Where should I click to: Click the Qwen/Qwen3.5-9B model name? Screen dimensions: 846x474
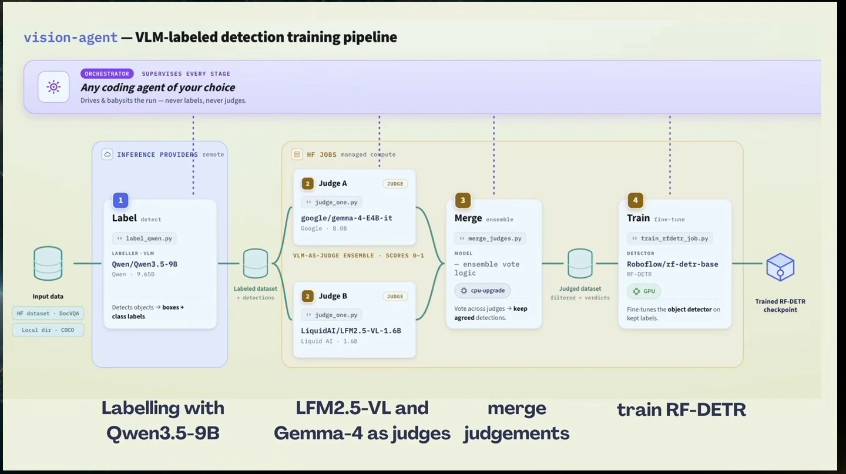click(145, 264)
